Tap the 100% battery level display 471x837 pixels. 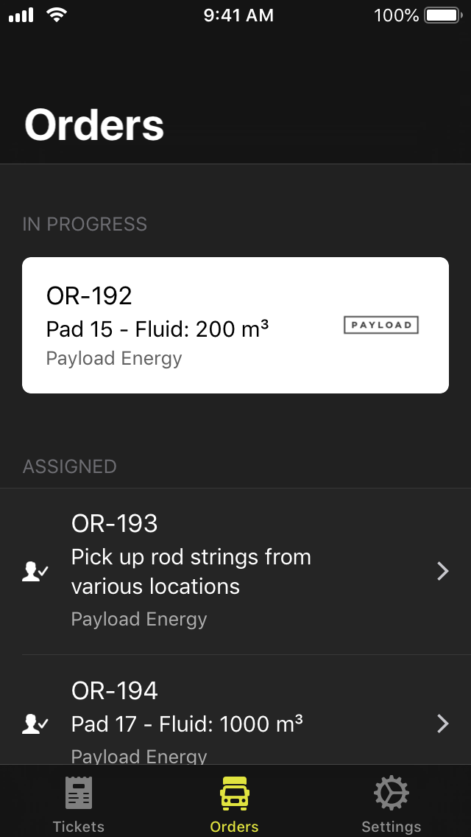394,15
